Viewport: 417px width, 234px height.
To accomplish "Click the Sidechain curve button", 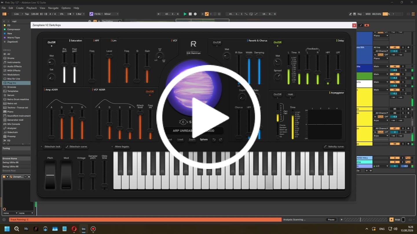I will [76, 146].
